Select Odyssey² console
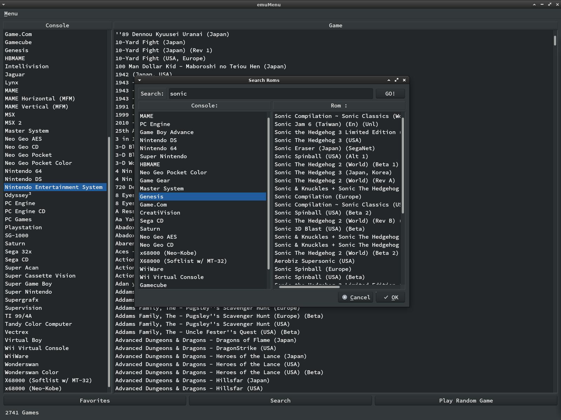561x420 pixels. (55, 195)
